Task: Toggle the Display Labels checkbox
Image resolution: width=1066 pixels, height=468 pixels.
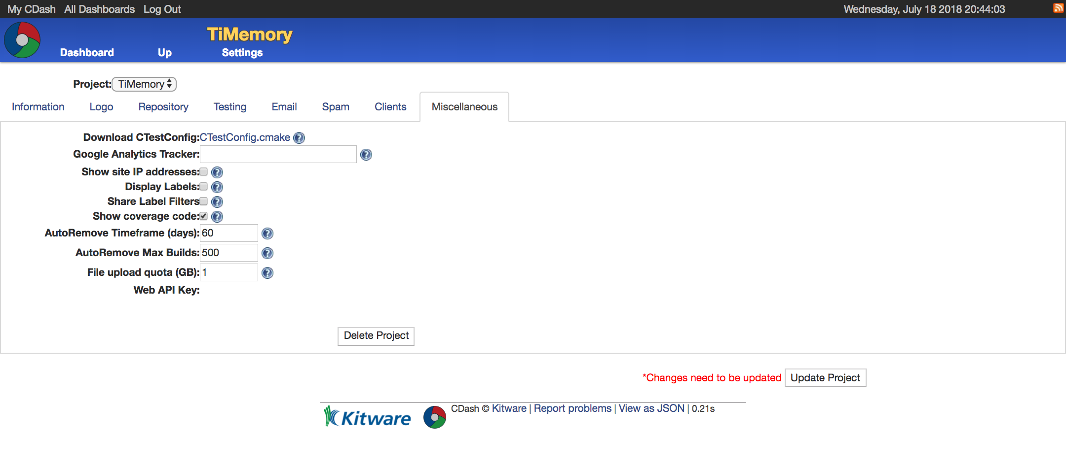Action: point(203,187)
